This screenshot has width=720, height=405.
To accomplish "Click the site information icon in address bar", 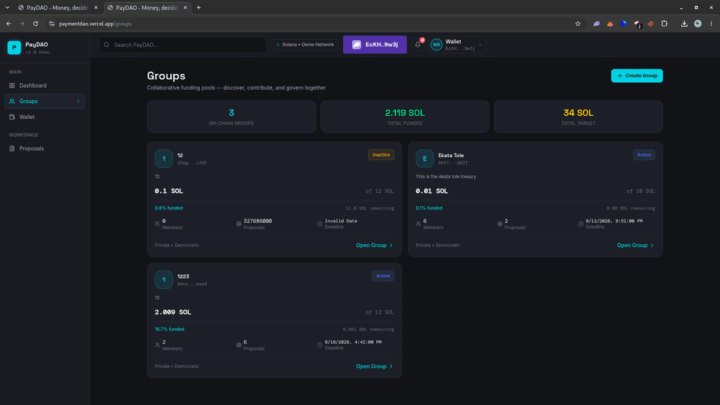I will tap(52, 23).
